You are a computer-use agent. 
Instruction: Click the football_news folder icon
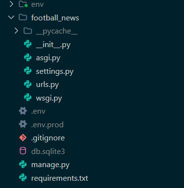[x=23, y=17]
